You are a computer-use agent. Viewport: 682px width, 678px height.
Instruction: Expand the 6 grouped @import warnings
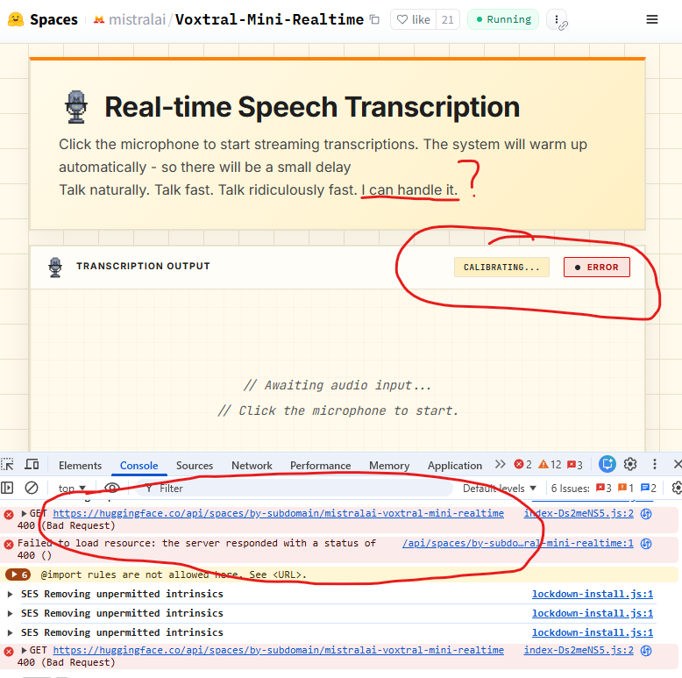pos(18,575)
